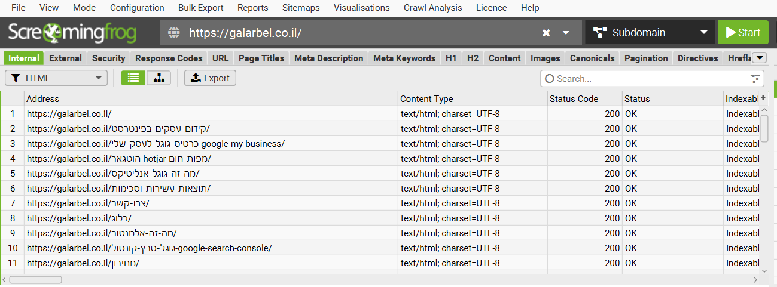Screen dimensions: 777x287
Task: Switch to the Canonicals tab
Action: coord(592,58)
